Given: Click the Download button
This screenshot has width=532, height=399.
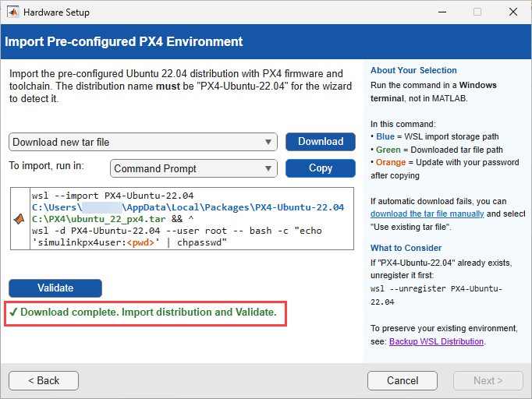Looking at the screenshot, I should point(321,142).
